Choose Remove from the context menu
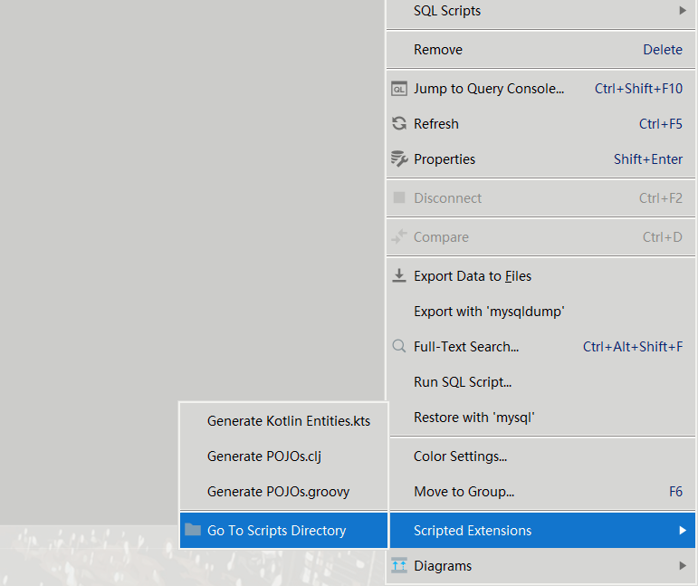 coord(438,50)
